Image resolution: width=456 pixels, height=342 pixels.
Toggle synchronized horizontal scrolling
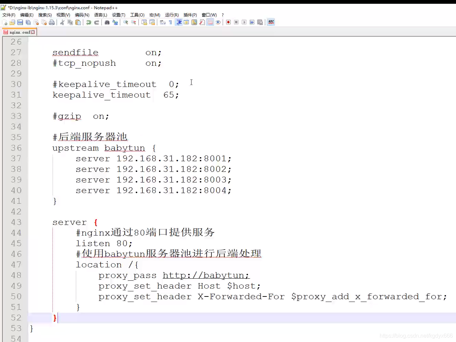click(152, 22)
